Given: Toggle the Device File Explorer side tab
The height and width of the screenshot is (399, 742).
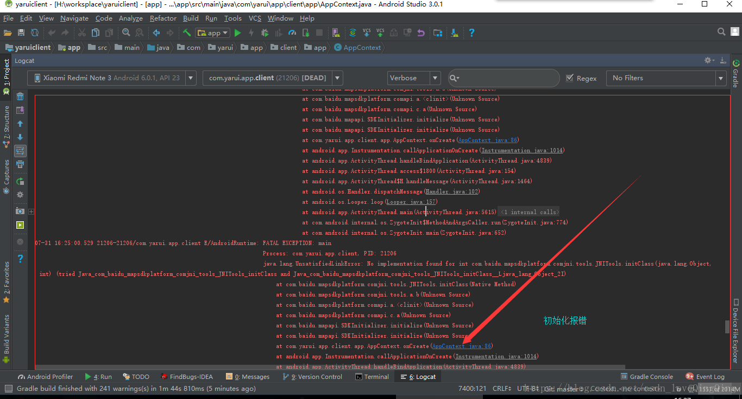Looking at the screenshot, I should [x=736, y=331].
